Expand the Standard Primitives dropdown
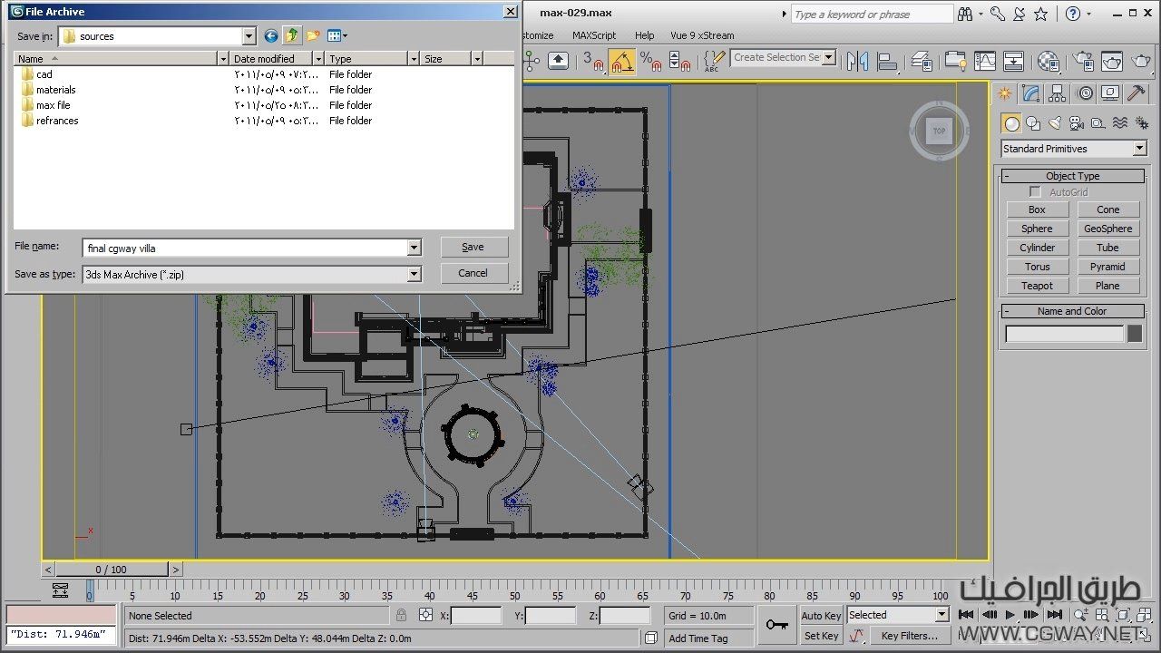This screenshot has height=653, width=1161. [x=1140, y=149]
